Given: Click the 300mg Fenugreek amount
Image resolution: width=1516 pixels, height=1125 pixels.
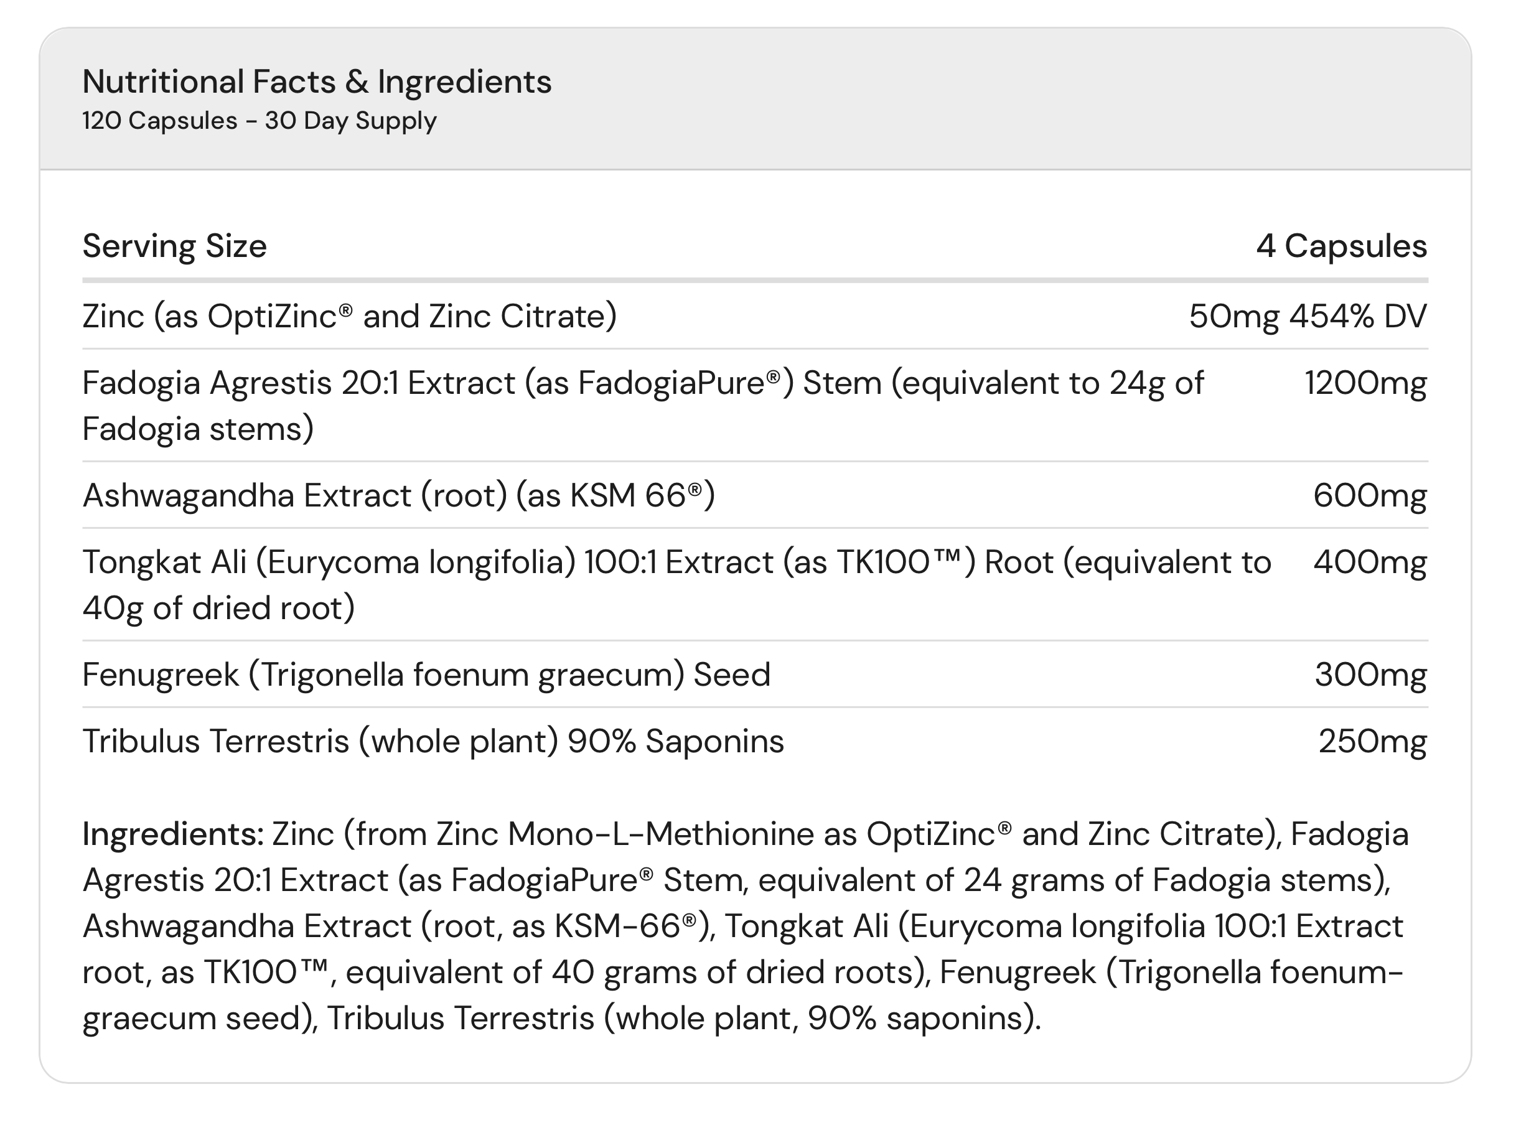Looking at the screenshot, I should [1370, 675].
